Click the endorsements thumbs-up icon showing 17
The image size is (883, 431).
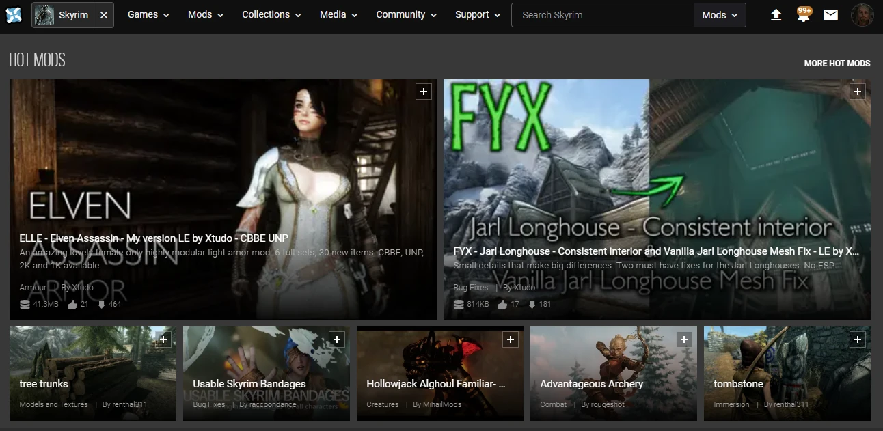point(502,304)
